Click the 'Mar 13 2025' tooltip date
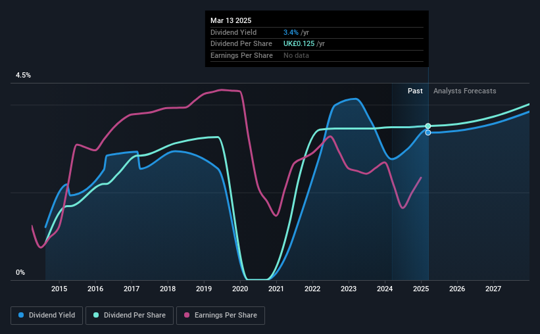 pyautogui.click(x=231, y=20)
